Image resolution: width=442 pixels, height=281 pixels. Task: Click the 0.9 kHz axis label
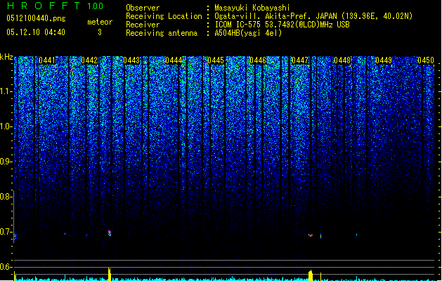click(x=6, y=162)
